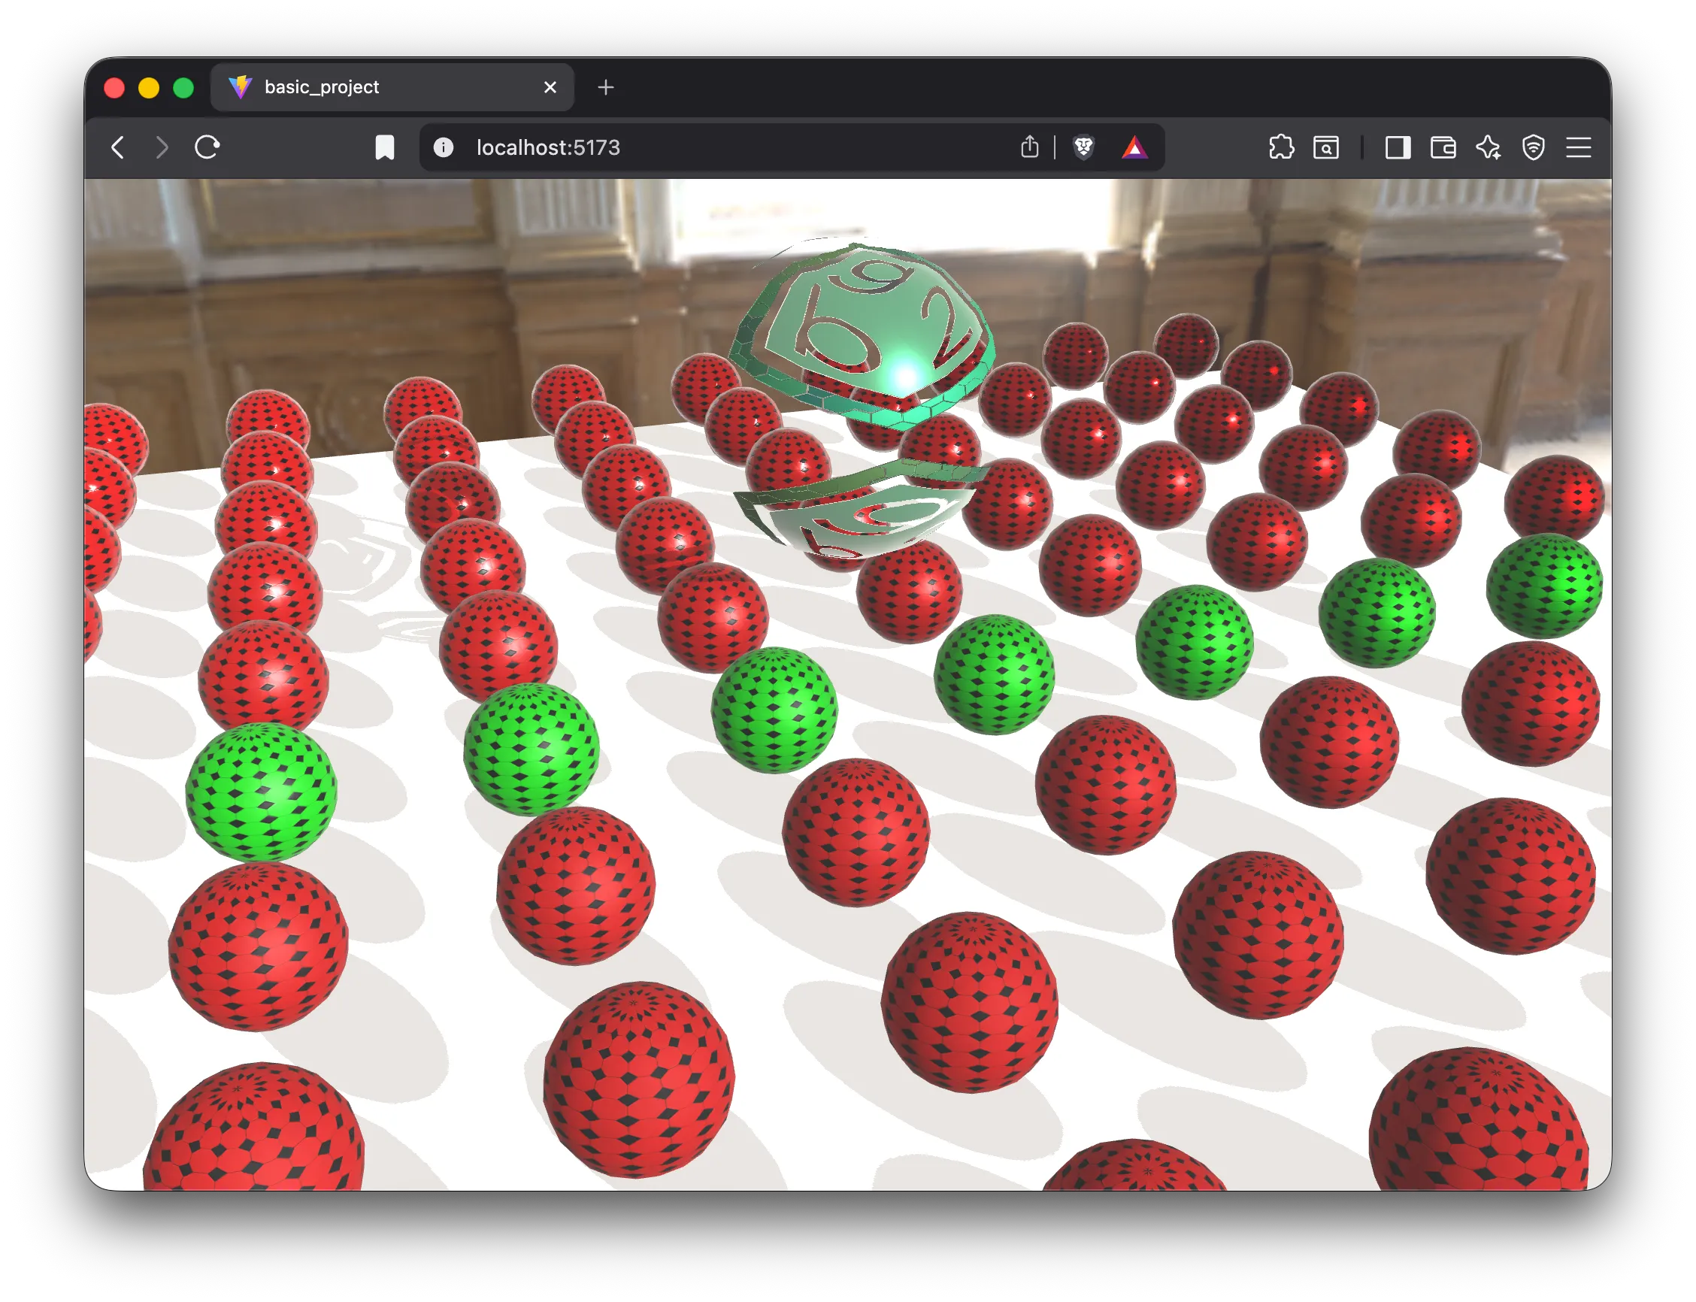Toggle the sidebar panel
The image size is (1696, 1302).
pos(1398,147)
